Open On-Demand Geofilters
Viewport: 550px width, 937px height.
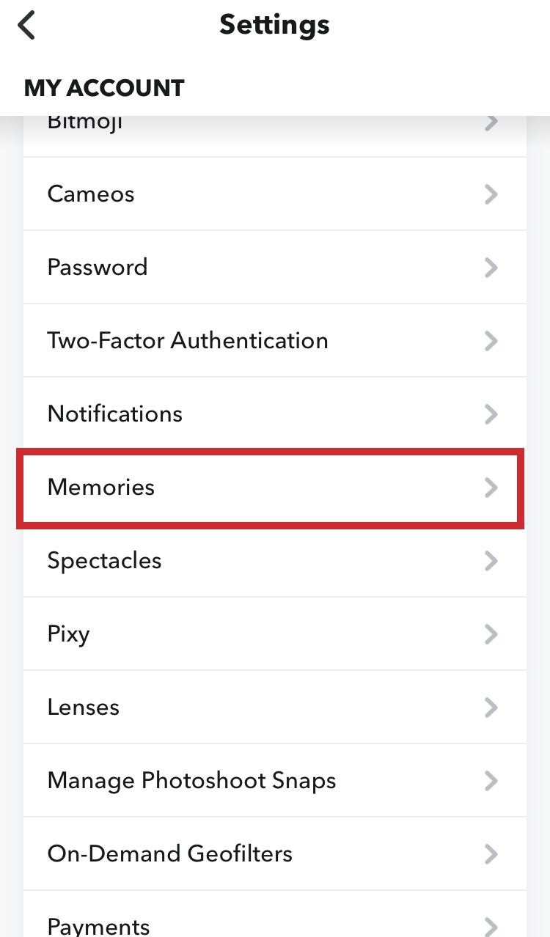point(169,854)
